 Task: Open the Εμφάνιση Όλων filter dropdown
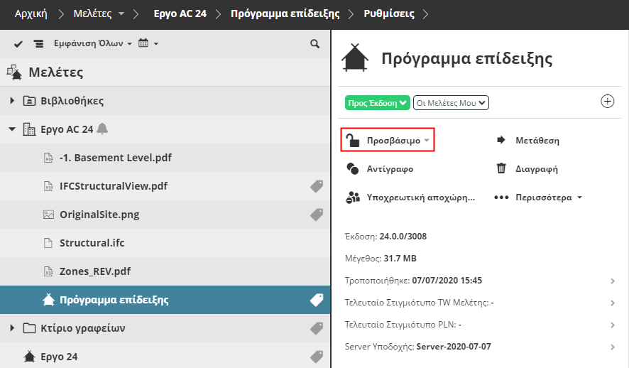click(x=92, y=44)
